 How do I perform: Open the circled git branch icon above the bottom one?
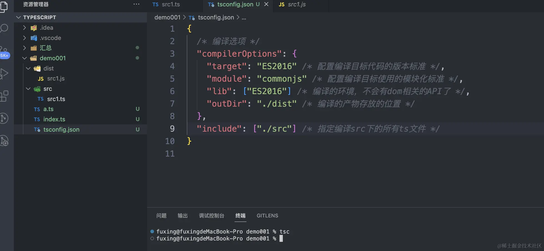tap(4, 118)
